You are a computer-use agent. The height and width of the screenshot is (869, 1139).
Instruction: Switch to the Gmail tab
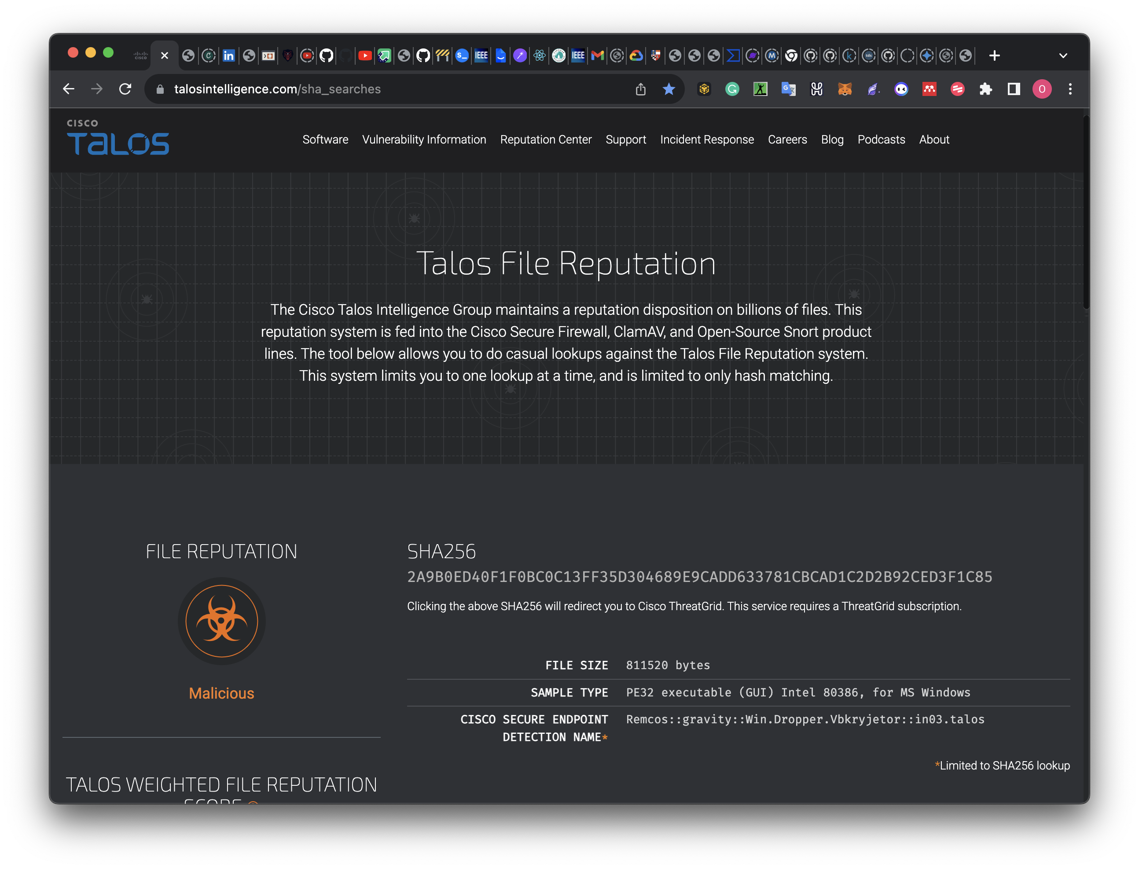tap(598, 55)
